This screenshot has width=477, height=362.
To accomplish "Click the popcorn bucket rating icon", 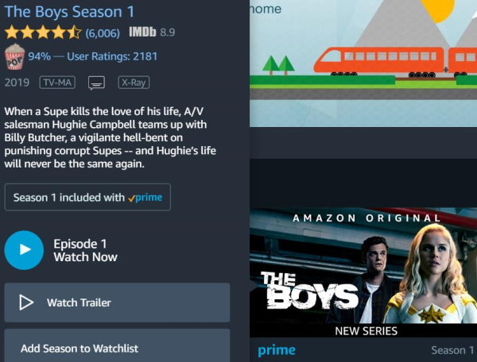I will [x=14, y=56].
